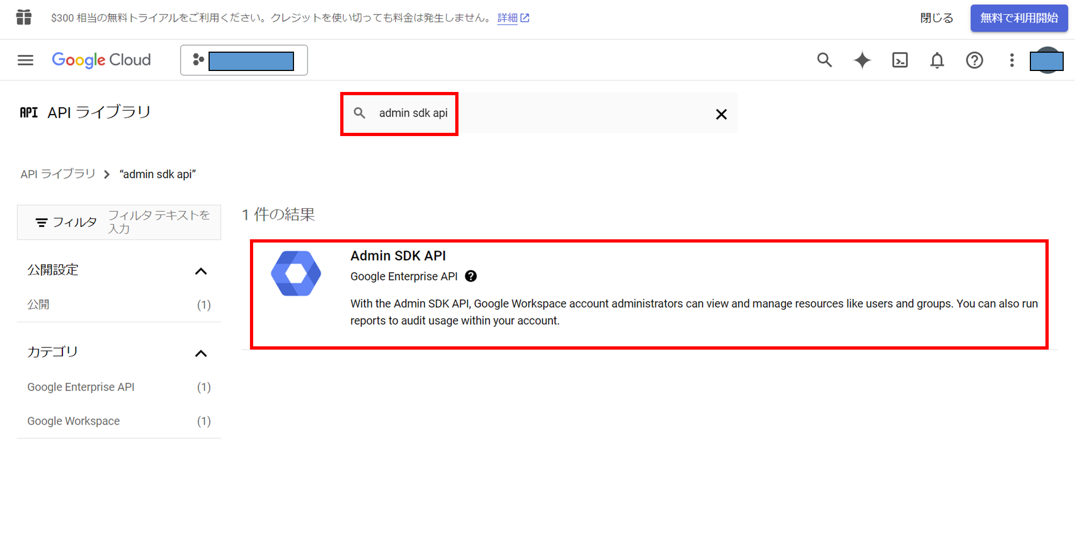Click the account avatar in the header

pyautogui.click(x=1047, y=60)
